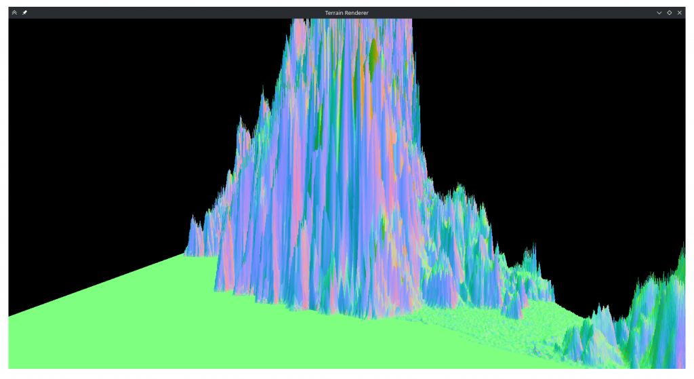Click the dark green patch near peak top
The width and height of the screenshot is (694, 379).
pyautogui.click(x=373, y=56)
